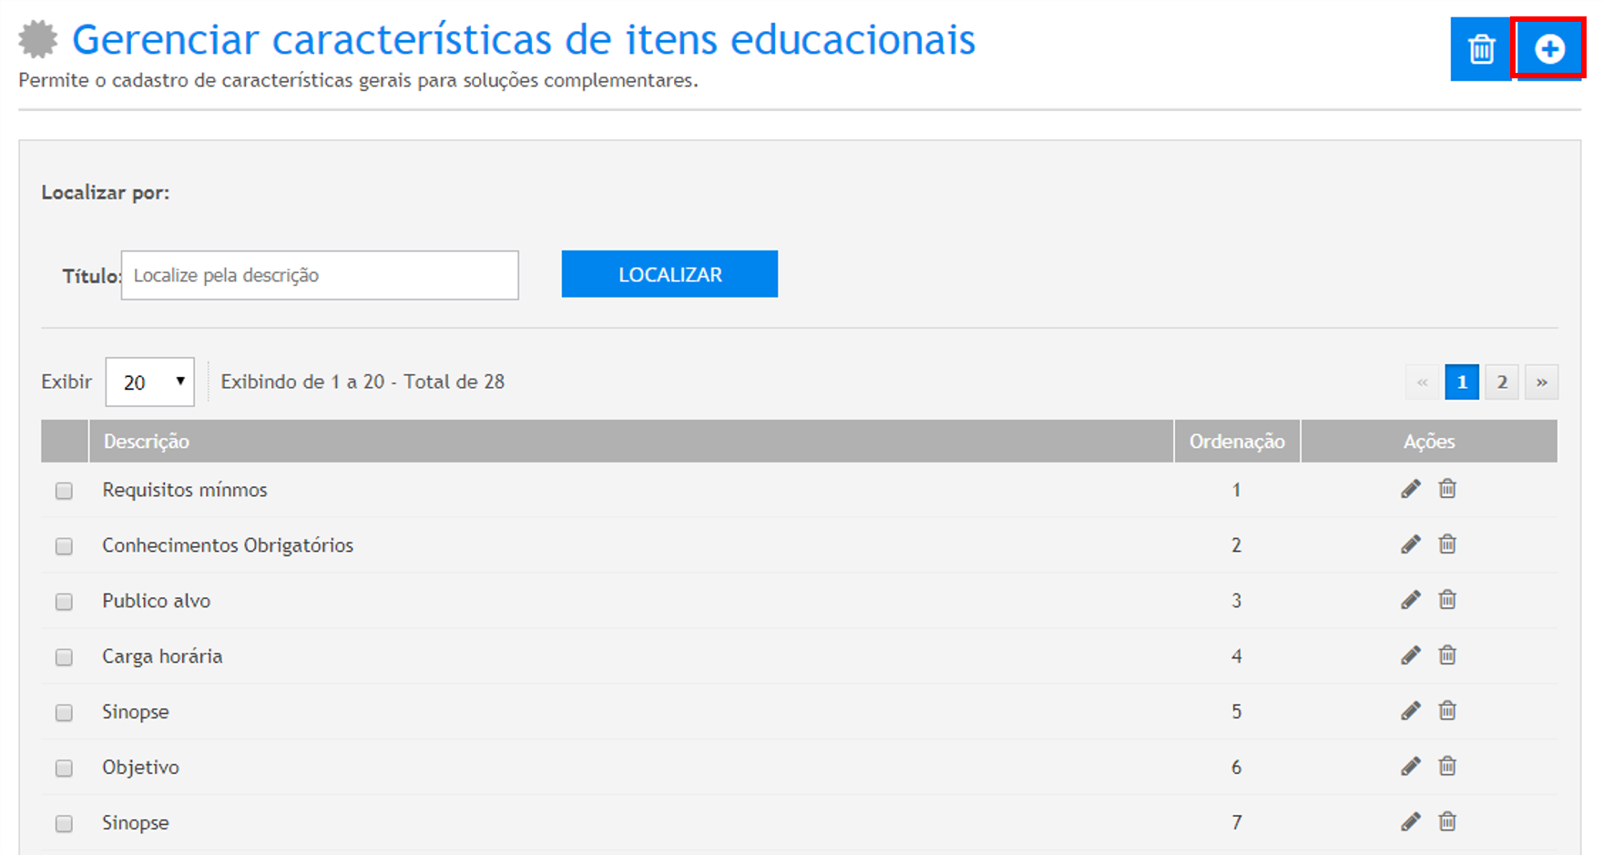Focus the Título search input field

click(320, 275)
